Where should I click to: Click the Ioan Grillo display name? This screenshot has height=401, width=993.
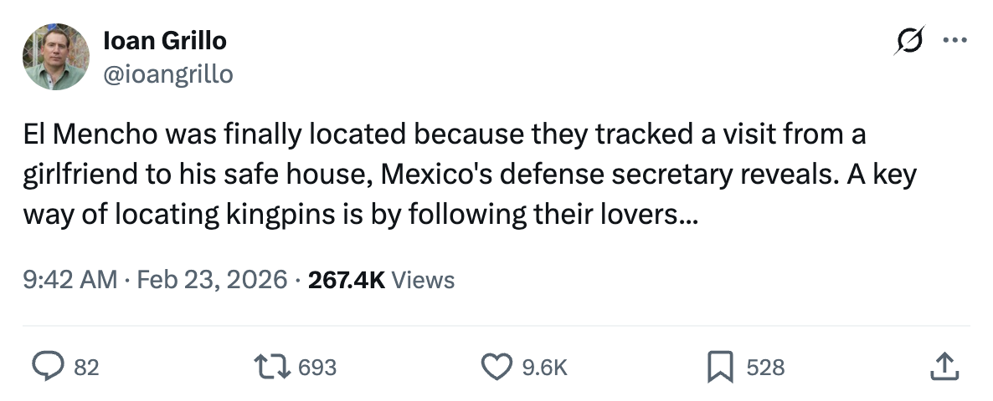point(165,39)
